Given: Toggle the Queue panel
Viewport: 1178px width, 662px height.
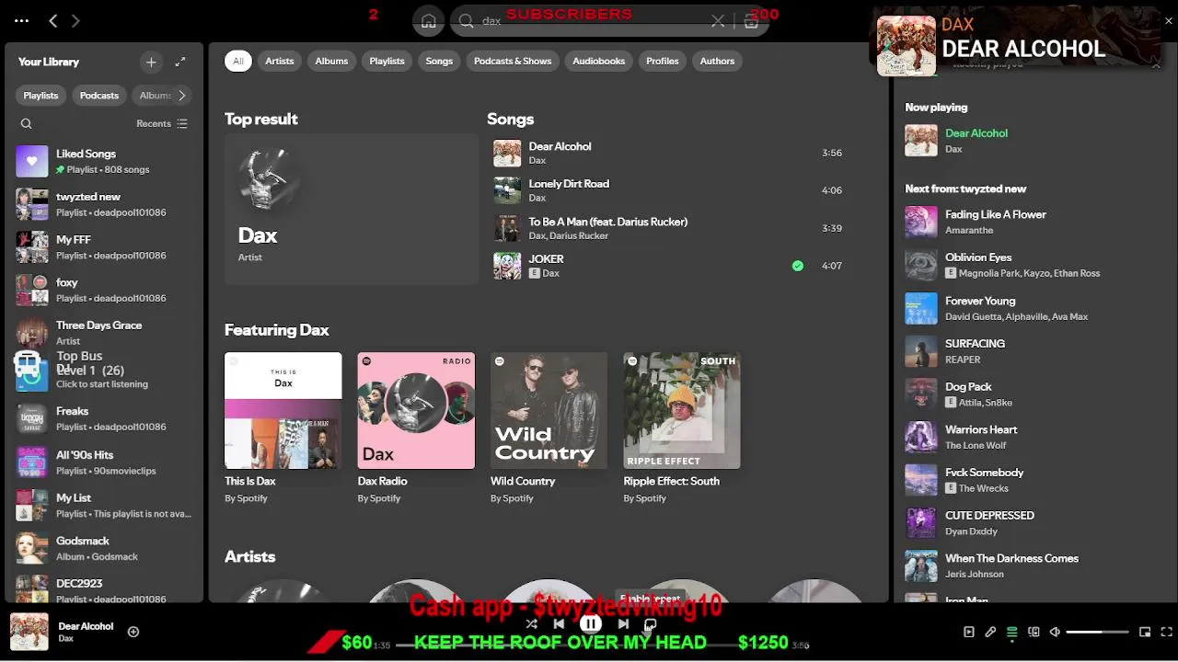Looking at the screenshot, I should (1012, 632).
